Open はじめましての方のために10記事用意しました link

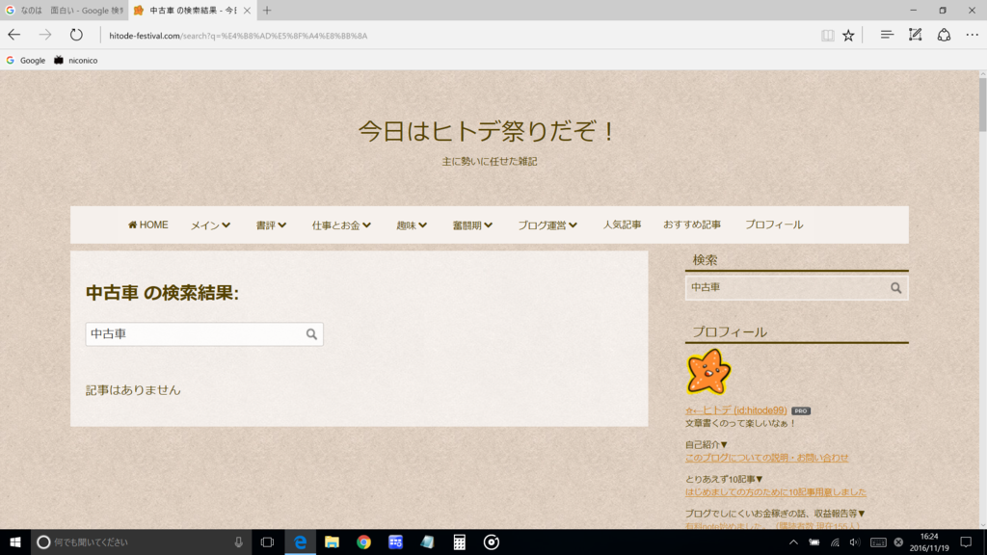[776, 492]
